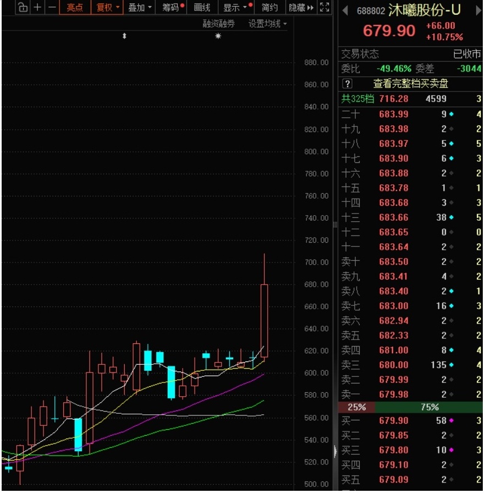Click the up-down arrow marker icon

pos(124,36)
